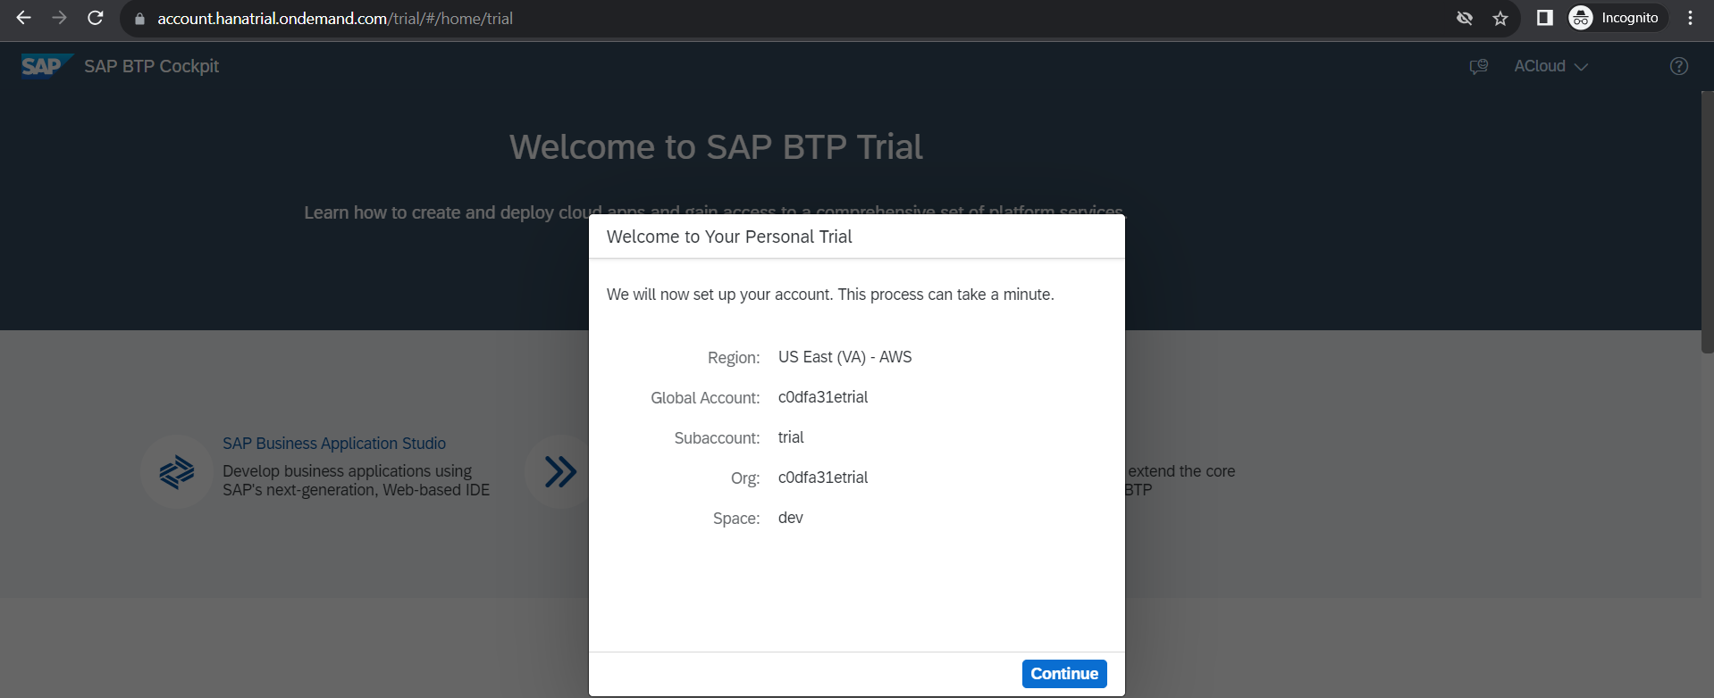The height and width of the screenshot is (698, 1714).
Task: Open the ACloud user dropdown
Action: tap(1550, 67)
